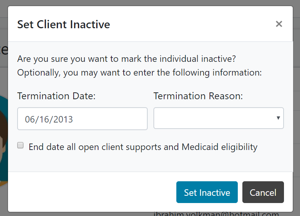Click the "Optionally, you may want" instruction line

click(139, 73)
